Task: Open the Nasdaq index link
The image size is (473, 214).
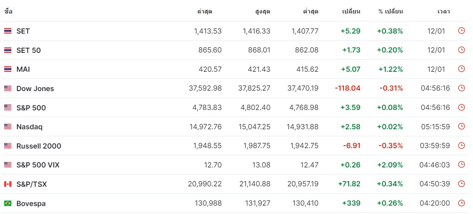Action: click(x=29, y=127)
